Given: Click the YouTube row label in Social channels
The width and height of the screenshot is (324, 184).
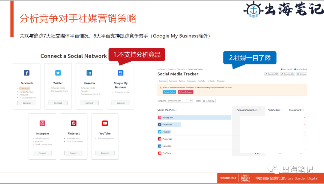Looking at the screenshot, I should click(167, 153).
